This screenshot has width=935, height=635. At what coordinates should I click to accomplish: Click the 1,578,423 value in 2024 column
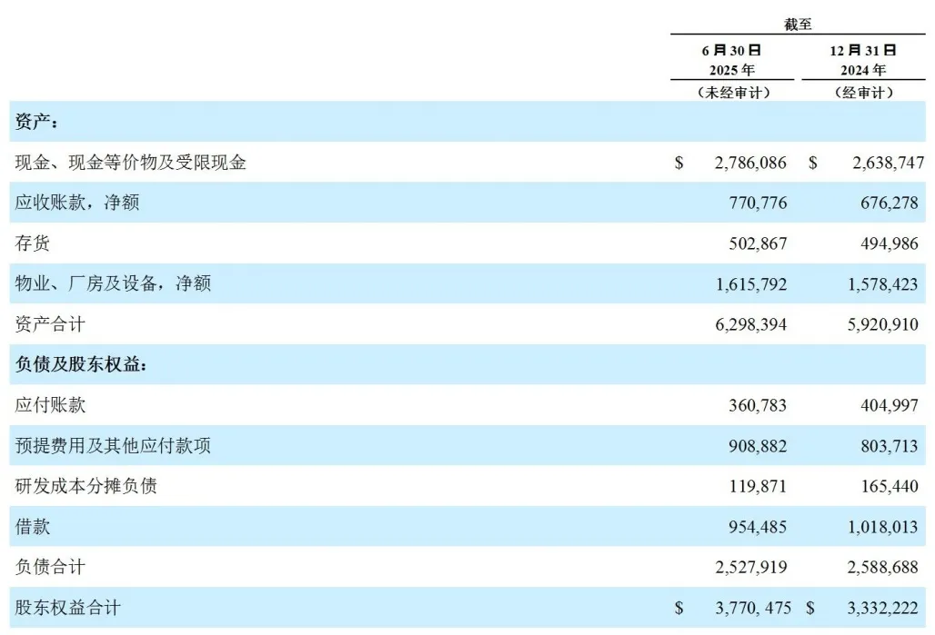coord(876,284)
